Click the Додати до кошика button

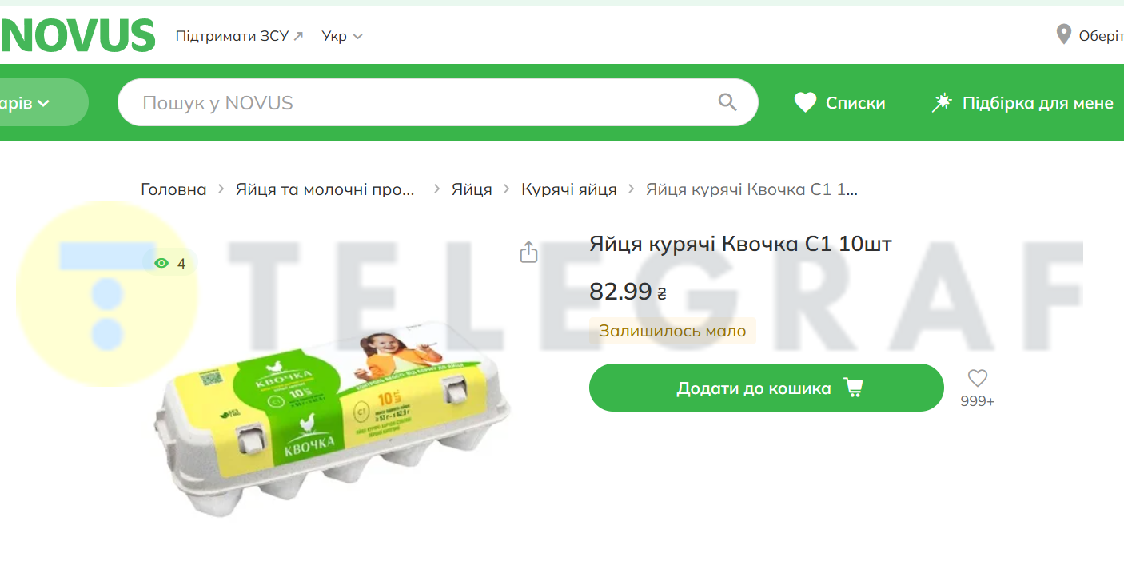click(x=767, y=388)
